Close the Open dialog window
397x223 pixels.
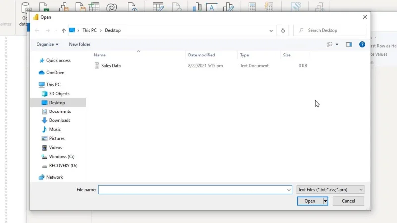[365, 17]
